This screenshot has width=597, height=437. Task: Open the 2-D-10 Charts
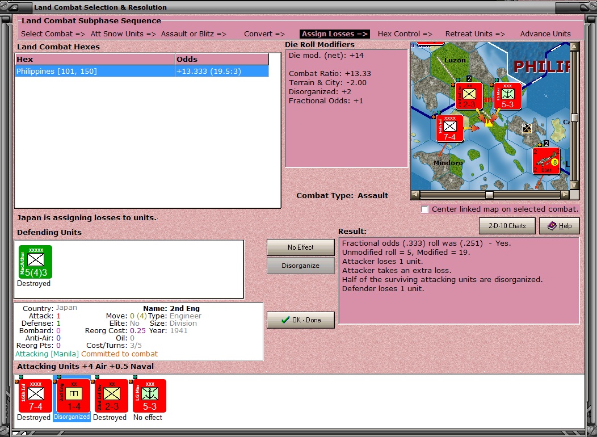tap(507, 226)
